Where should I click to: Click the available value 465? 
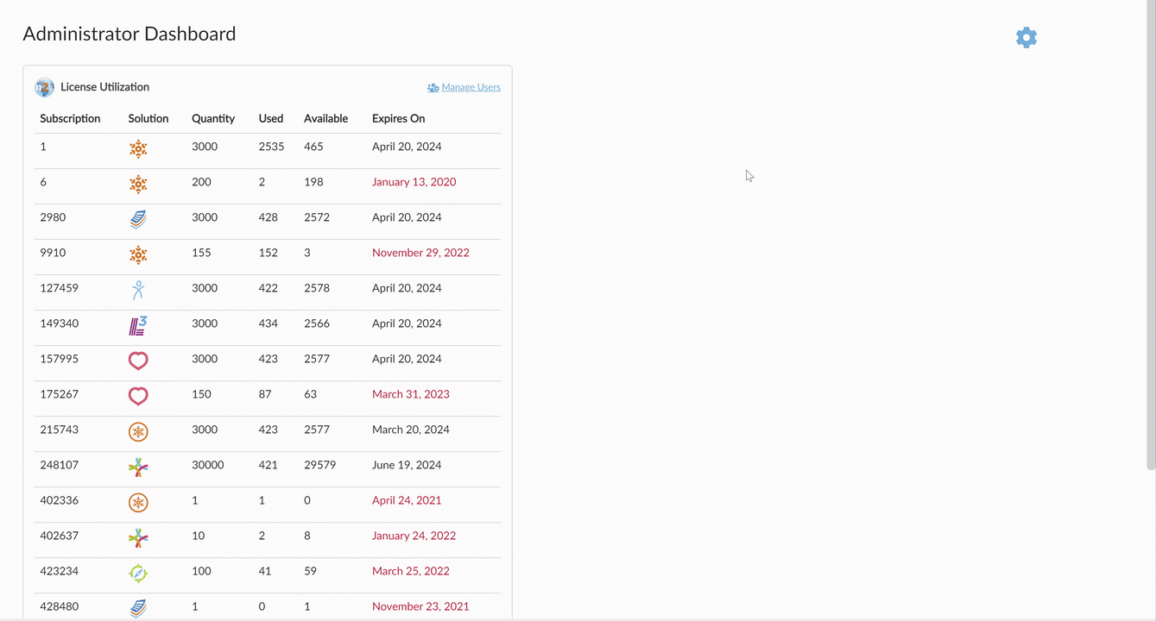click(313, 147)
